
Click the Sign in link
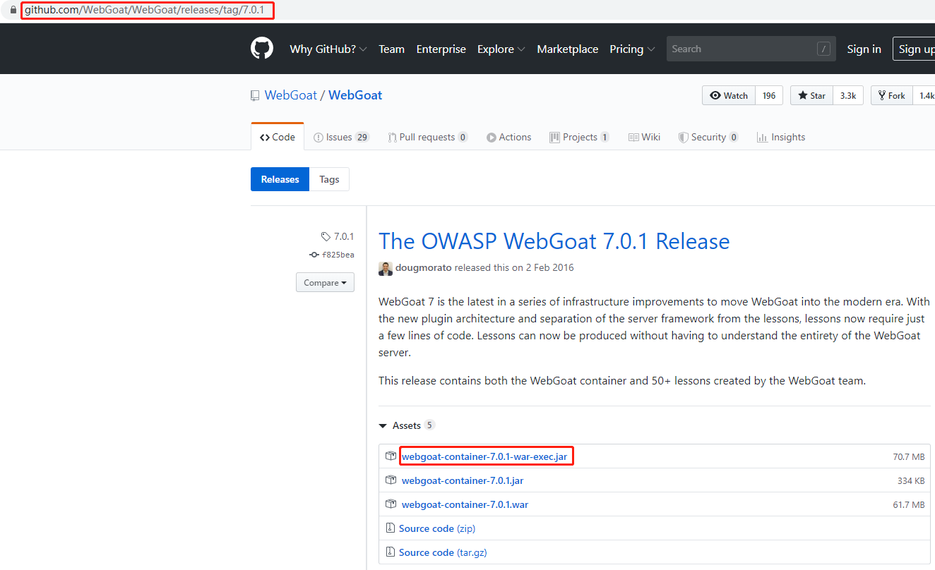pos(864,49)
